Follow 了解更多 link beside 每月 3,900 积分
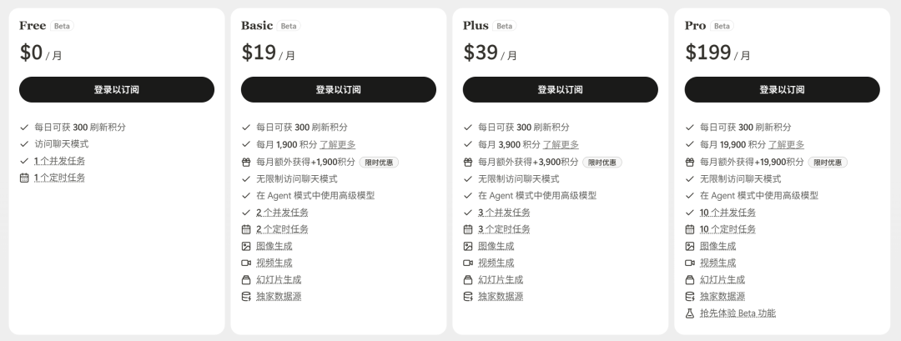The width and height of the screenshot is (901, 341). 561,145
